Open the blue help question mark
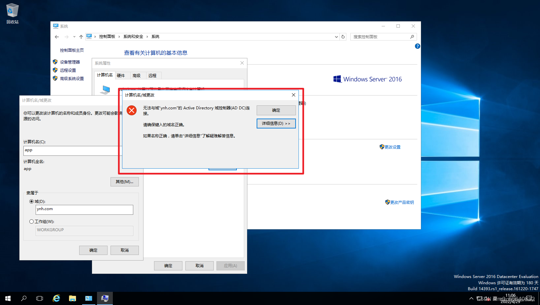Viewport: 540px width, 305px height. (417, 46)
